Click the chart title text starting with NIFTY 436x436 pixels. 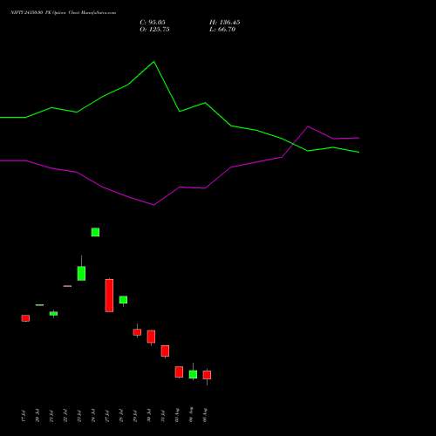[64, 13]
